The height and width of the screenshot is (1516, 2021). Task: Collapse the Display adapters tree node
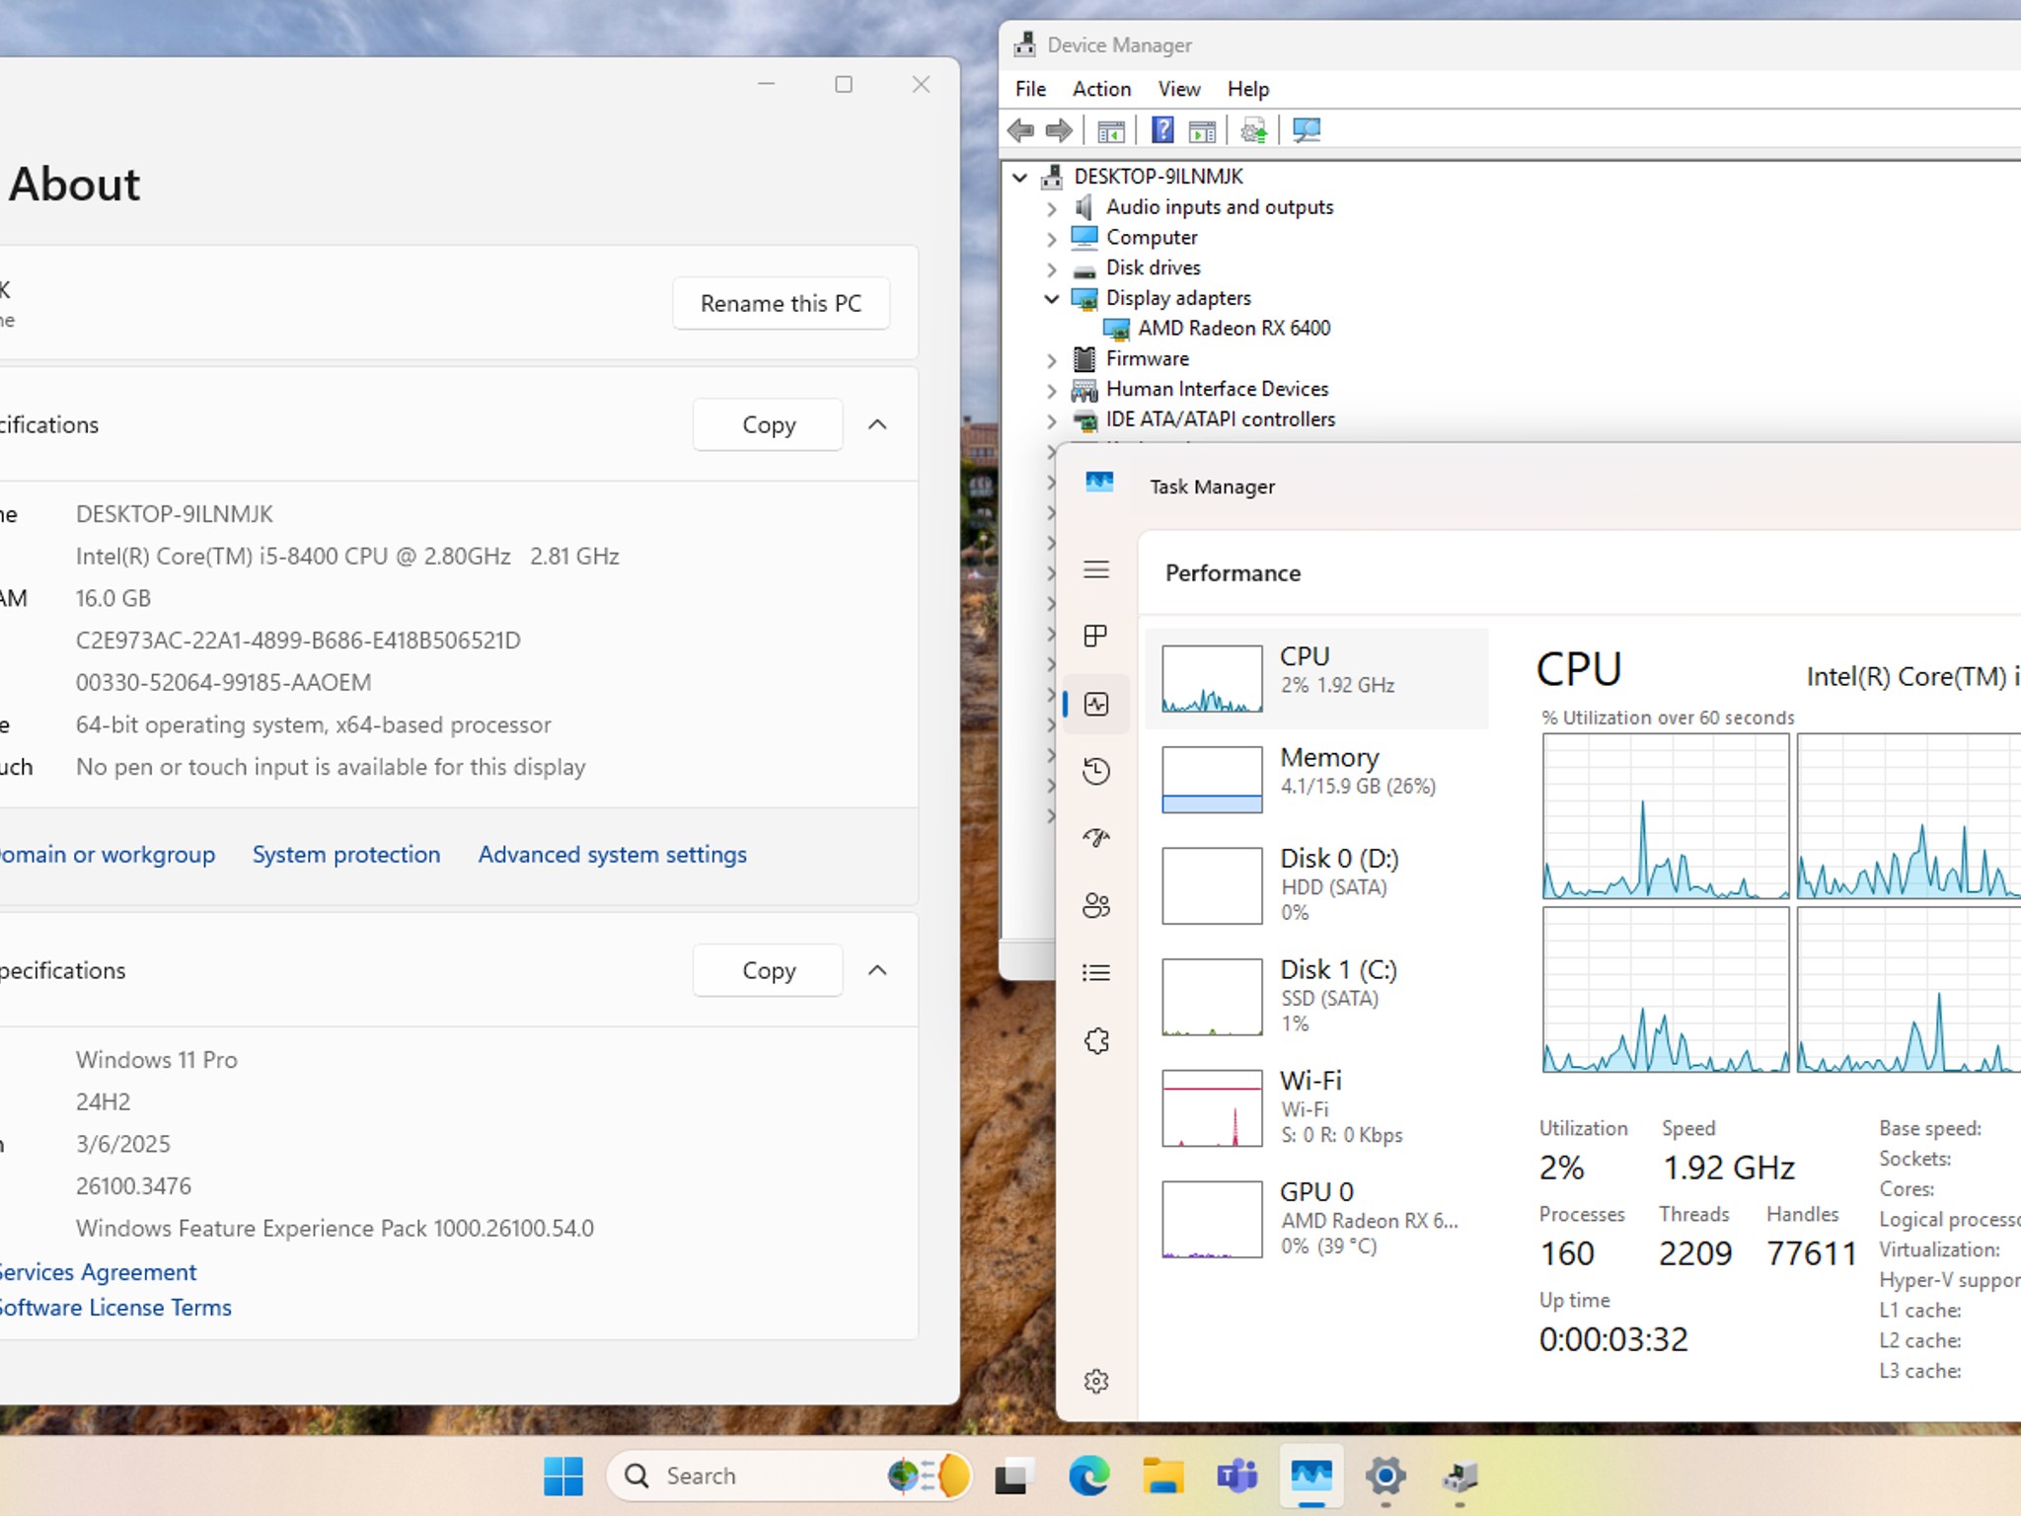(x=1051, y=298)
